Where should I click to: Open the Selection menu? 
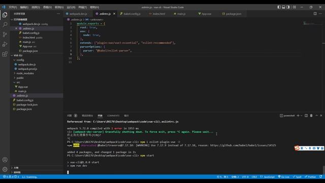click(x=36, y=7)
